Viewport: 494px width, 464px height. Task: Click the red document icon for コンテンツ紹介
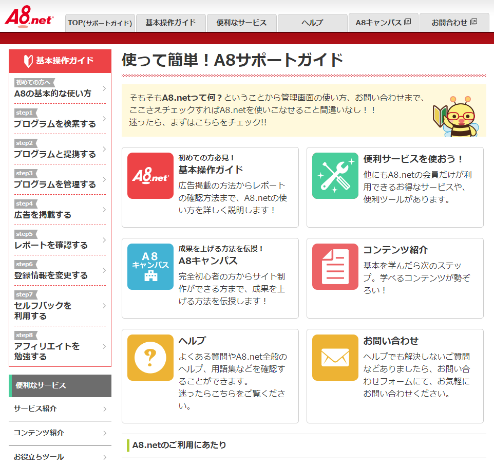coord(335,267)
